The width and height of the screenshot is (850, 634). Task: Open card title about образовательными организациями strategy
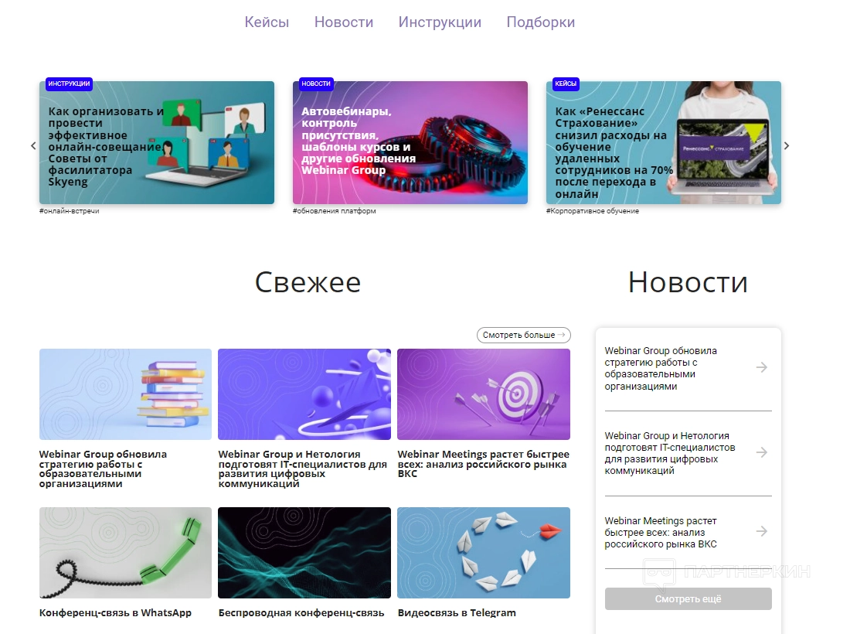[x=103, y=469]
